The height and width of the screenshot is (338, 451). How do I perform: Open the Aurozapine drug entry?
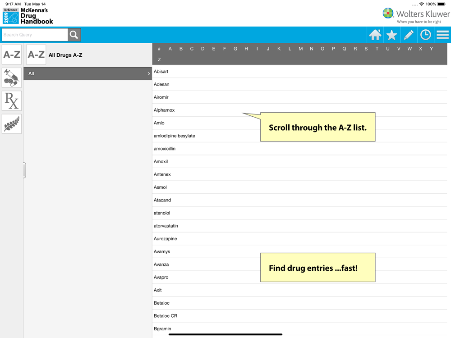pyautogui.click(x=299, y=239)
